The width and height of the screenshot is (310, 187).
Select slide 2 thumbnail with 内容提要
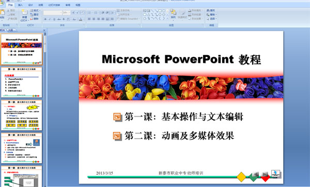pos(22,82)
